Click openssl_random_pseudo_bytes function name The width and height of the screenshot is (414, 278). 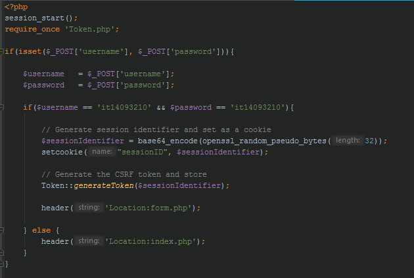264,141
